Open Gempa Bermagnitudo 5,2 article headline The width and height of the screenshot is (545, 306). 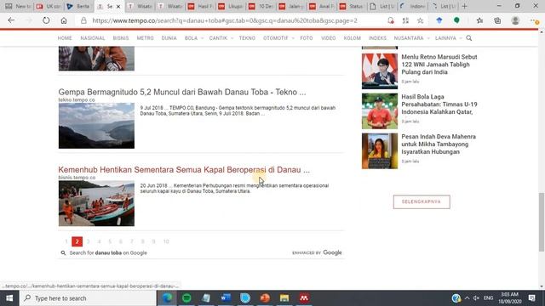(182, 92)
